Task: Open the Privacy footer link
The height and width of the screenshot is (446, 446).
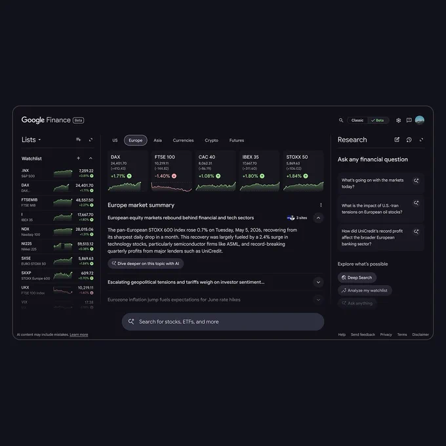Action: coord(386,334)
